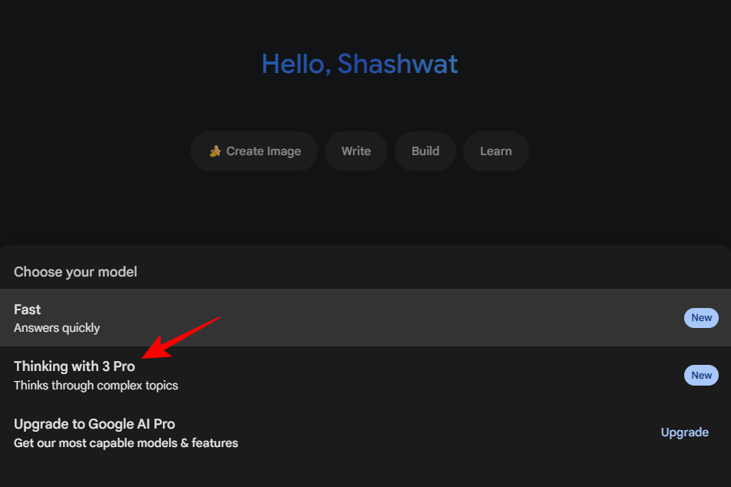Open the Upgrade to Google AI Pro title
This screenshot has width=731, height=487.
tap(94, 424)
